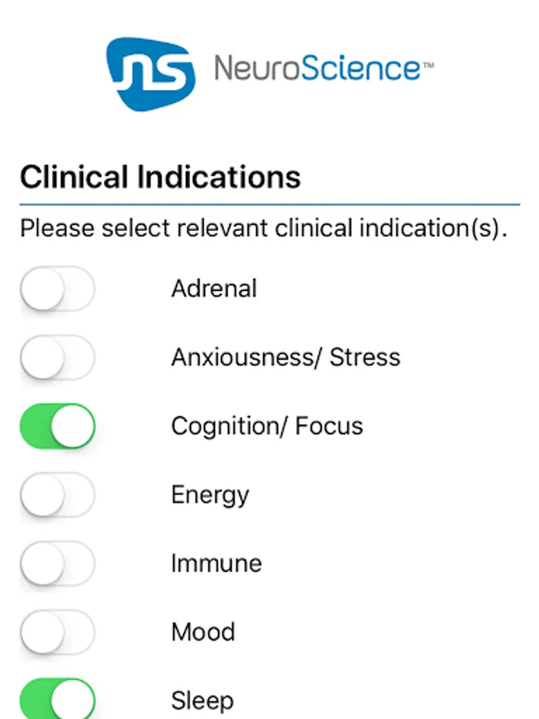Turn on the Anxiousness/ Stress switch

[57, 358]
